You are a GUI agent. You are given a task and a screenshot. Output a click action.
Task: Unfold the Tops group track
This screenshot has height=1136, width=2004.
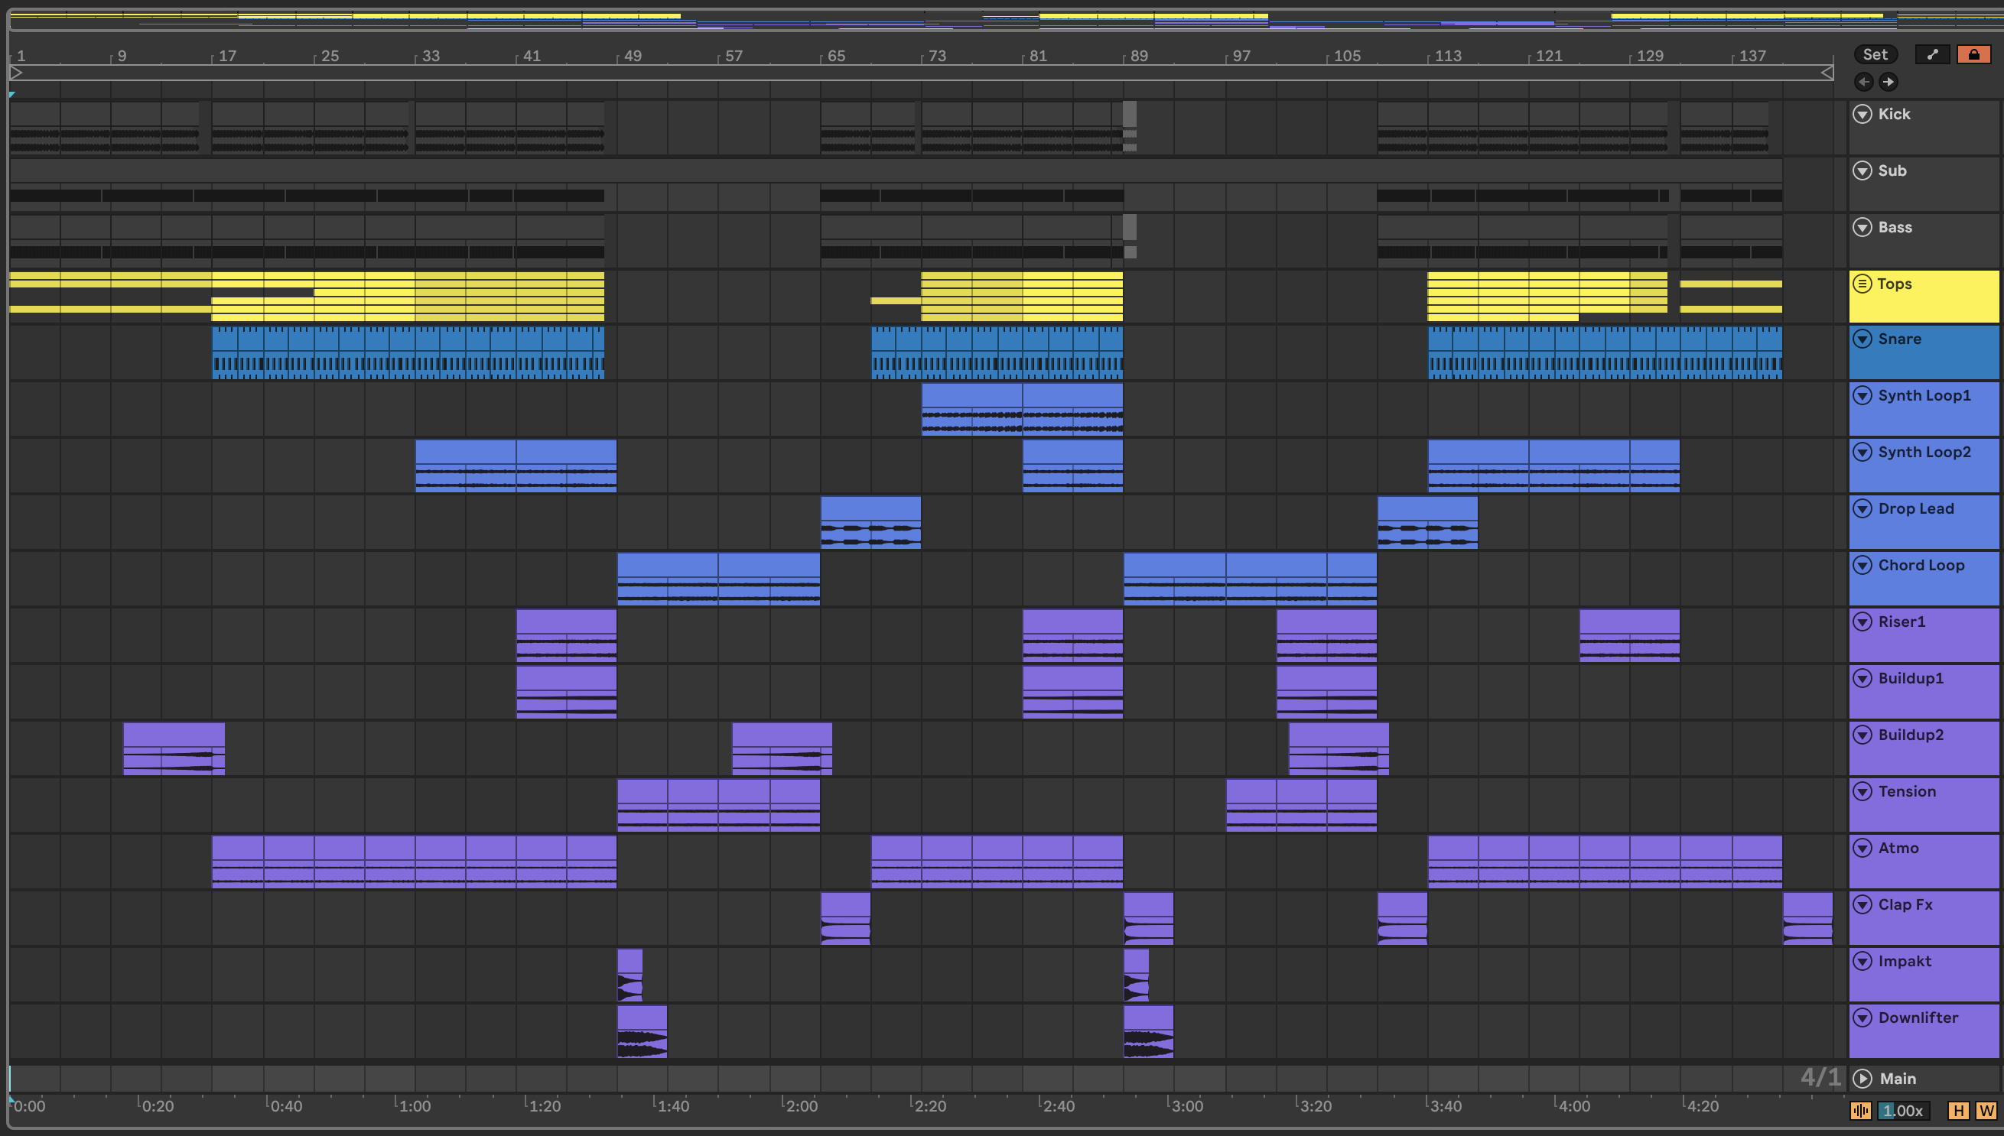click(x=1862, y=284)
